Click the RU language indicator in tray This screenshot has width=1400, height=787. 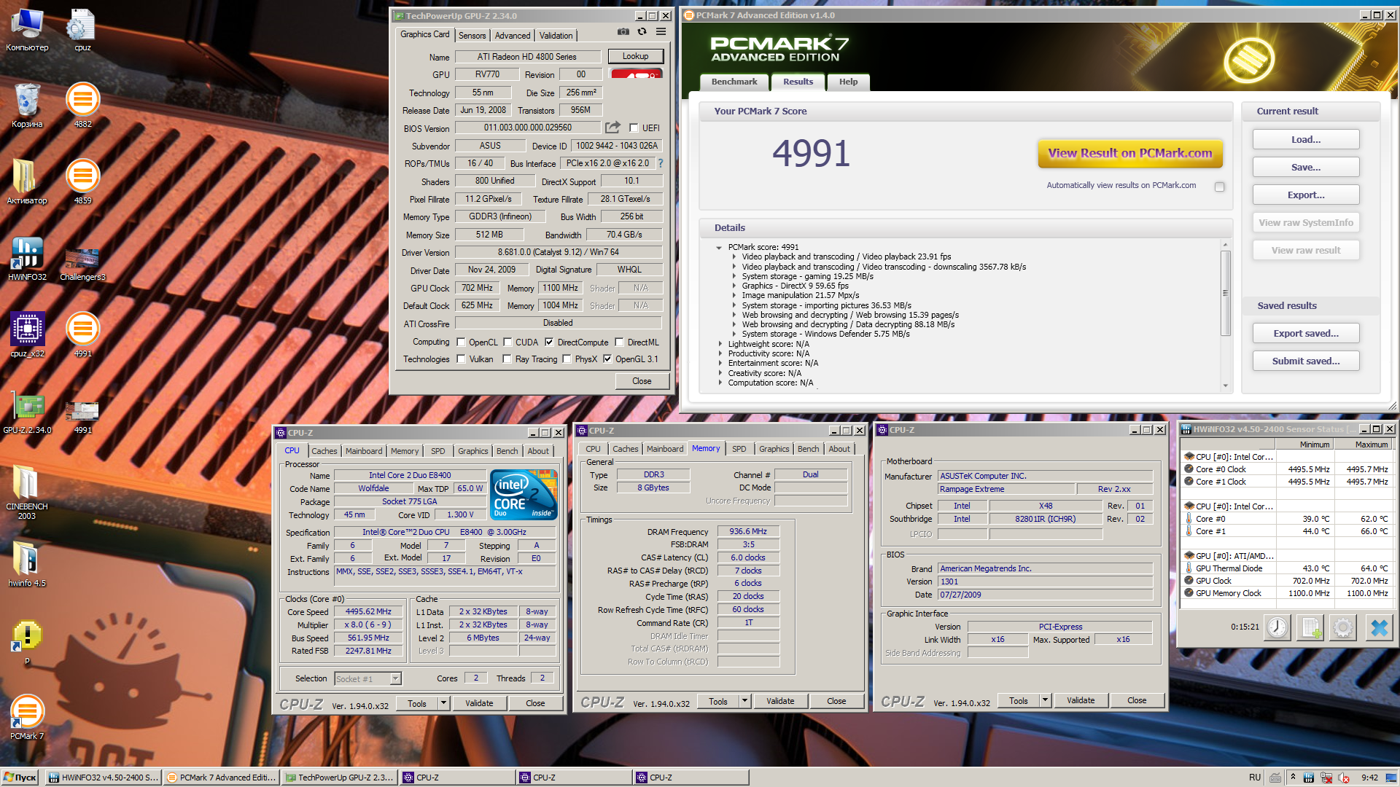(1254, 778)
